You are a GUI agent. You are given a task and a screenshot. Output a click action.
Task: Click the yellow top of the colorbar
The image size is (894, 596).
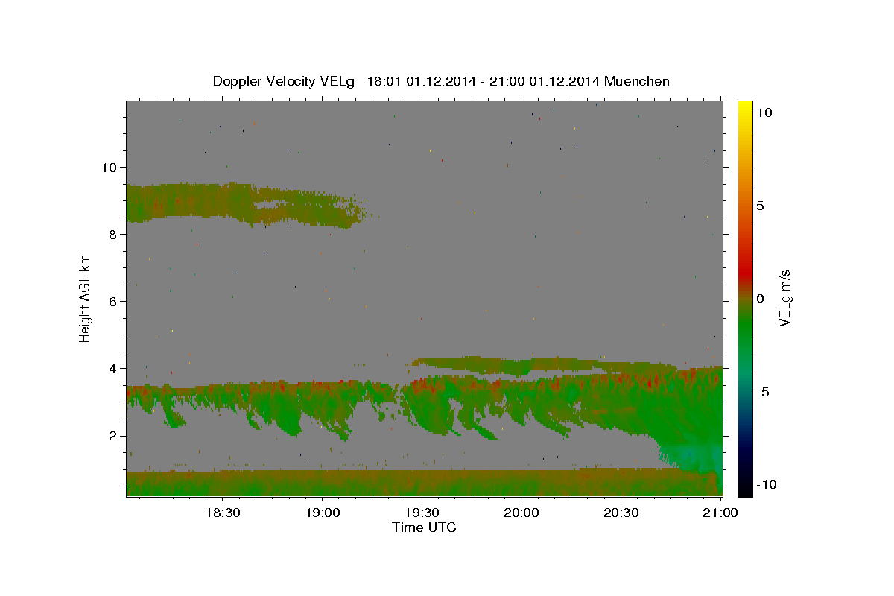[x=744, y=106]
